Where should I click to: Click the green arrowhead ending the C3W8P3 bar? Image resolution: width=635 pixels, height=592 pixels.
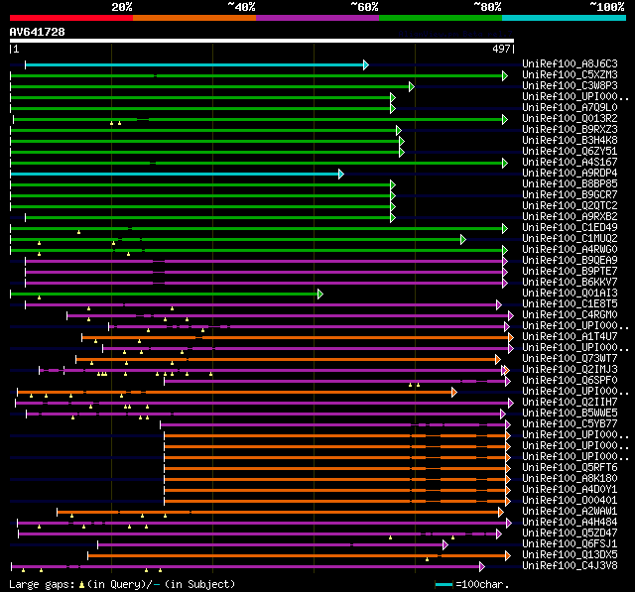click(412, 86)
